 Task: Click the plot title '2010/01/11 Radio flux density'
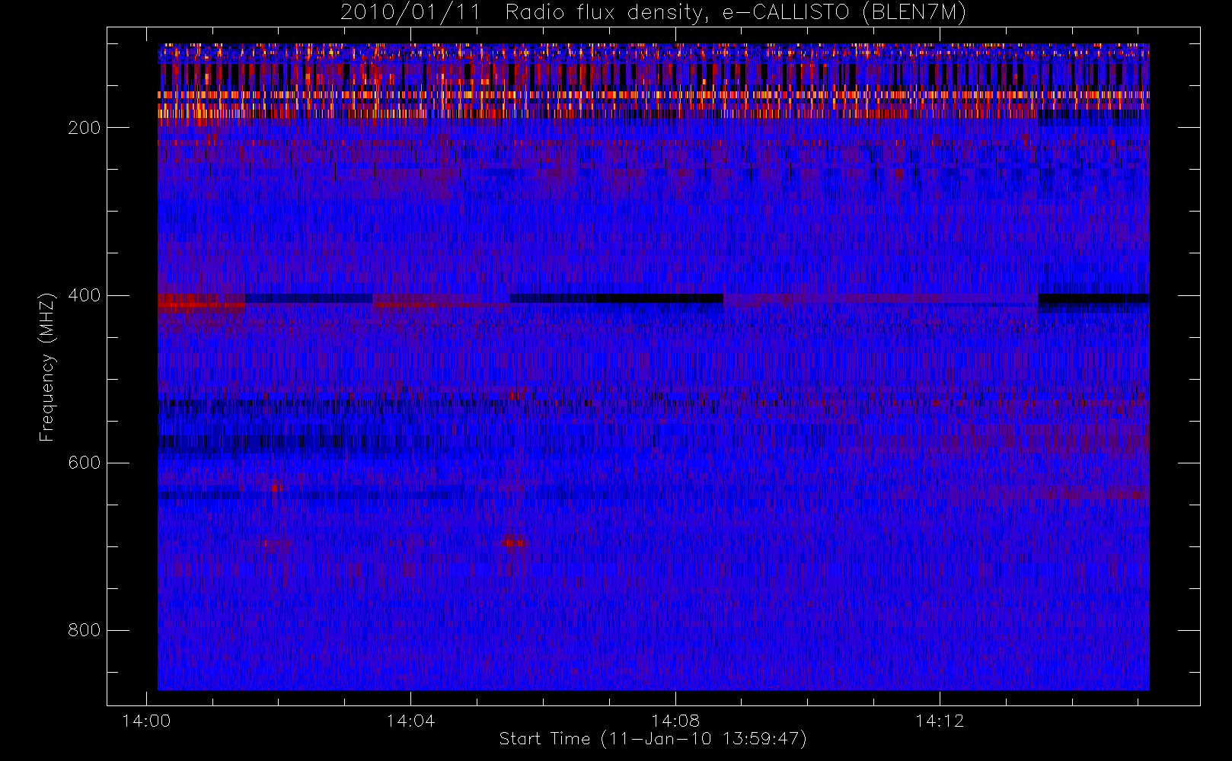tap(653, 13)
